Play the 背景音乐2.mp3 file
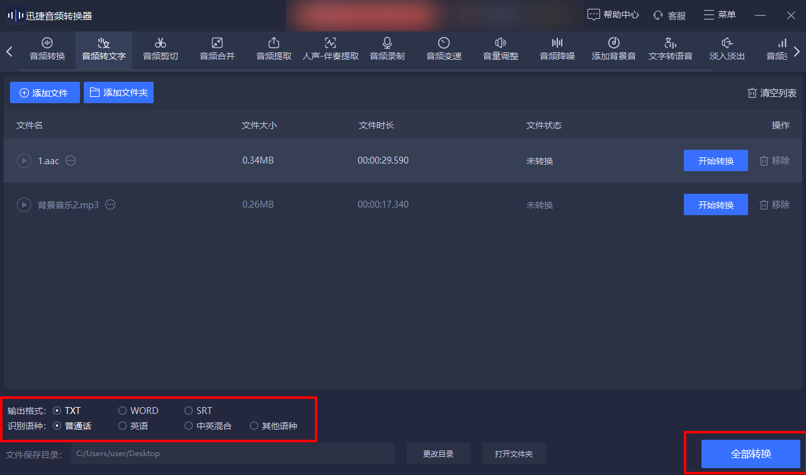 click(x=23, y=204)
